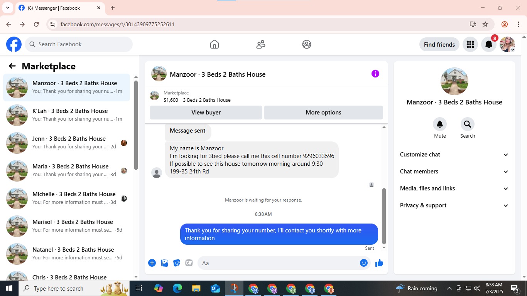The image size is (527, 296).
Task: Open the Maria conversation
Action: (66, 171)
